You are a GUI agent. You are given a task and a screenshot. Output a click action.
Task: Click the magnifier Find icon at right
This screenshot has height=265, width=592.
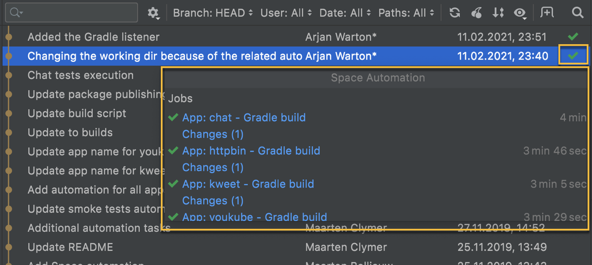577,13
